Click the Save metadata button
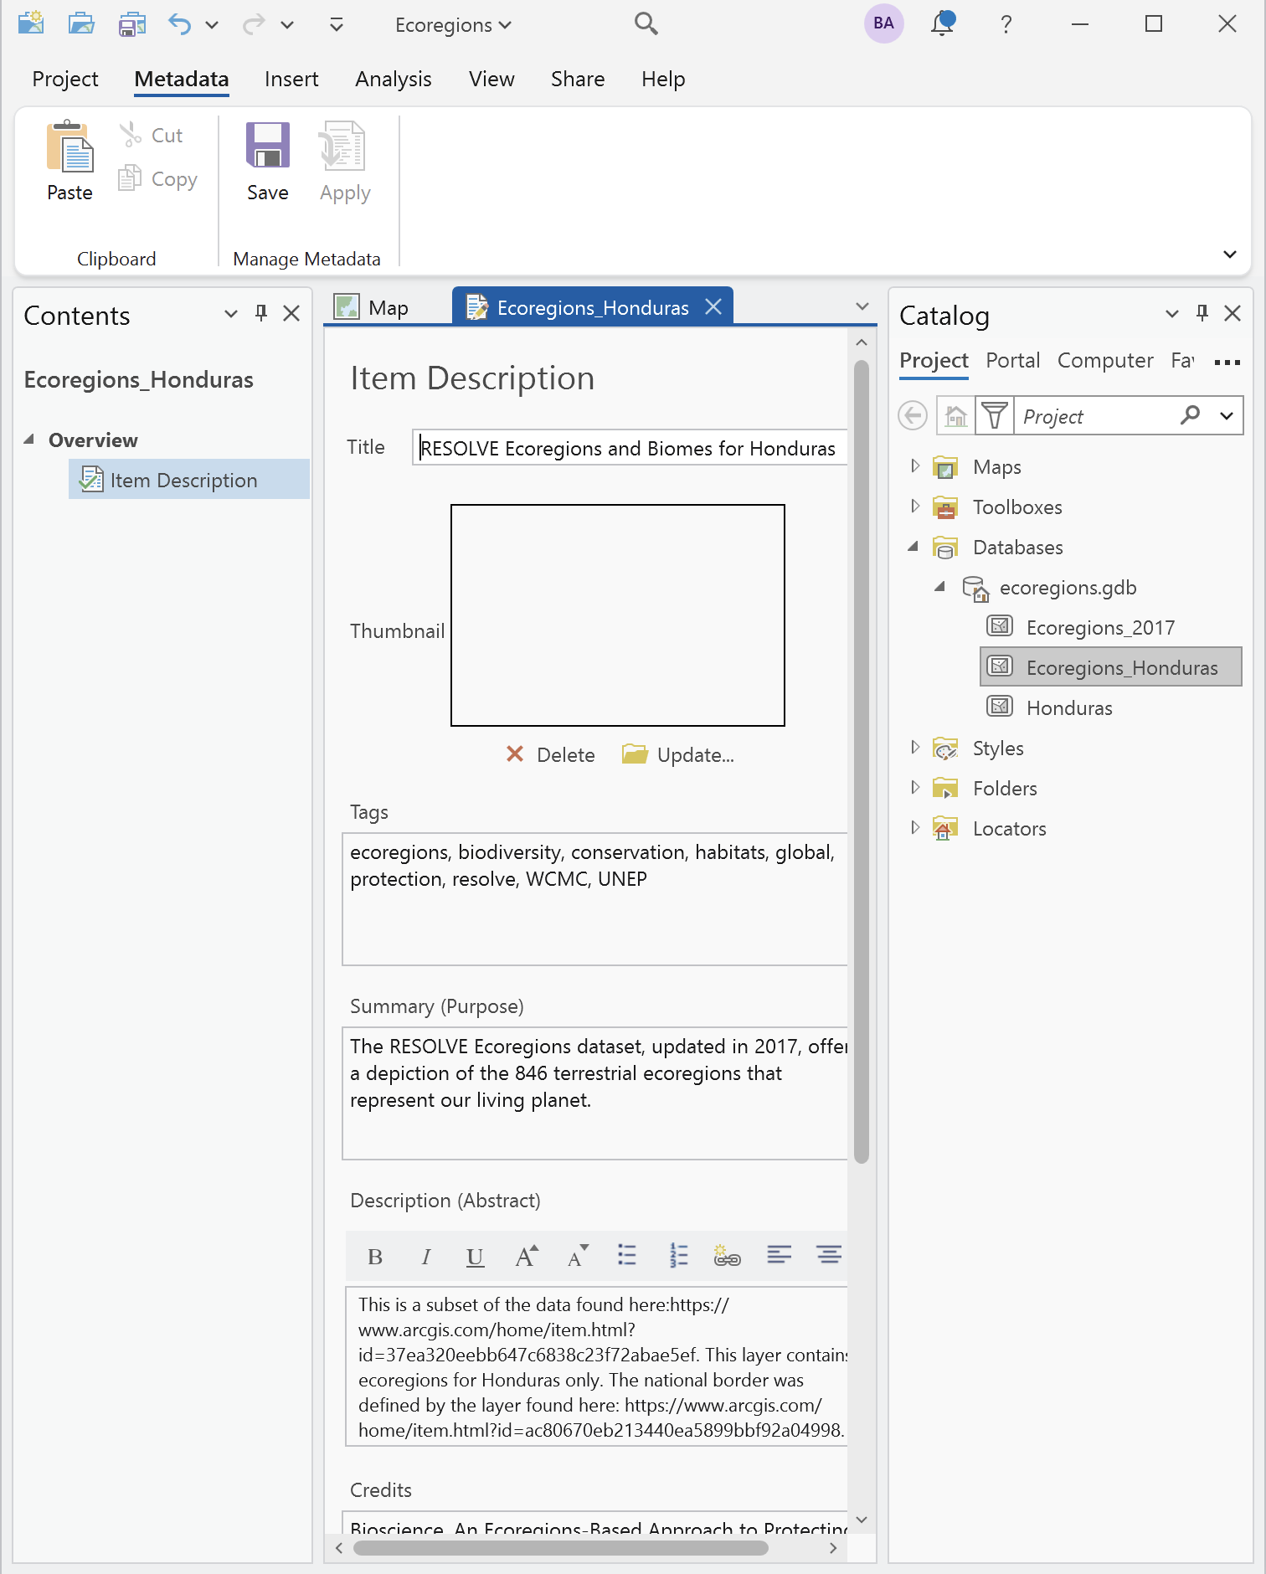This screenshot has height=1574, width=1266. (x=268, y=162)
